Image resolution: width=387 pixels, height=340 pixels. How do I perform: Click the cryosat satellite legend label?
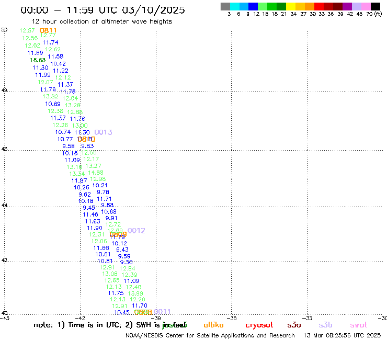coord(259,325)
